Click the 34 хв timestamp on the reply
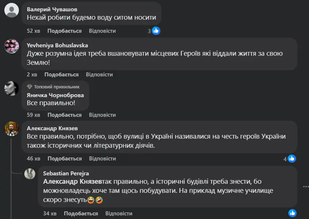This screenshot has width=309, height=219. 50,214
